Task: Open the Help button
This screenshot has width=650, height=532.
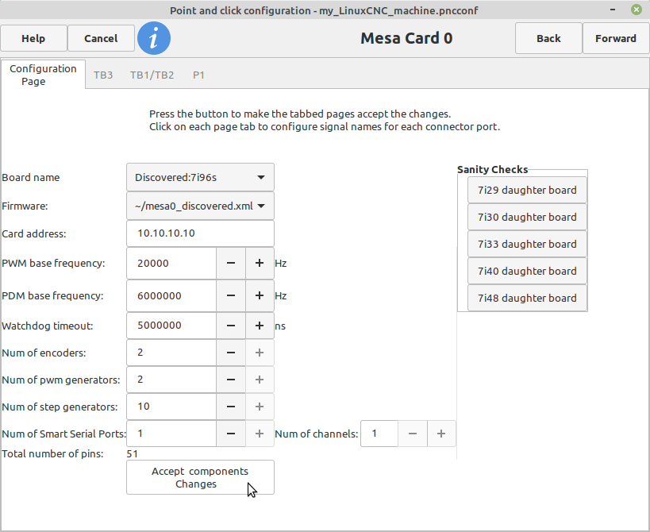Action: click(x=33, y=39)
